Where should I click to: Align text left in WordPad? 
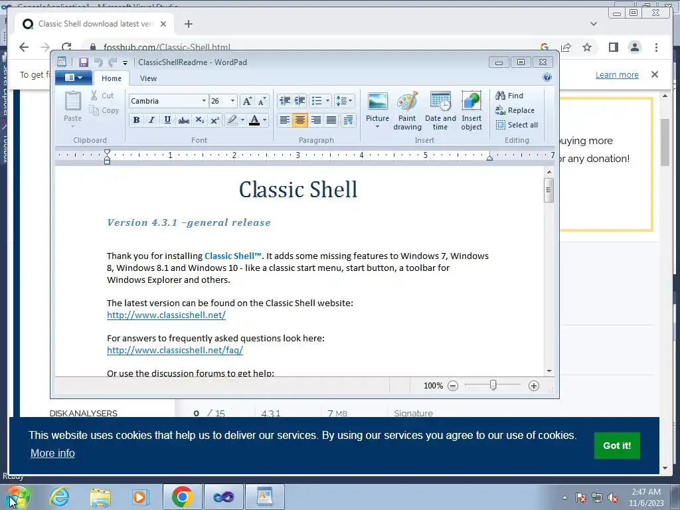284,120
